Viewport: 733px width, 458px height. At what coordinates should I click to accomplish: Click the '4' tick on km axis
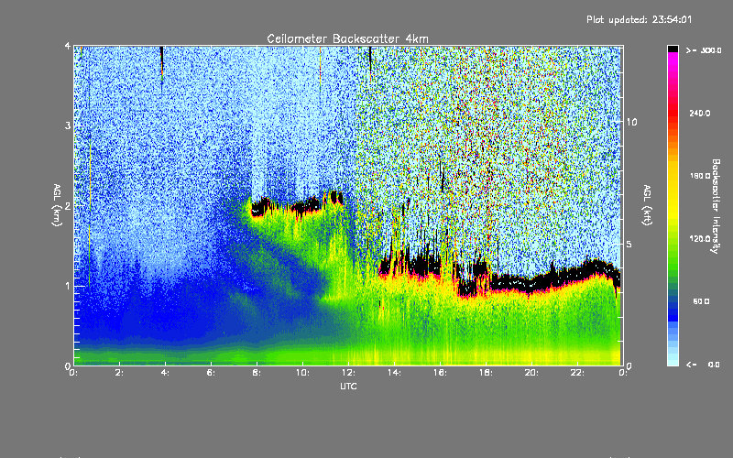click(68, 46)
